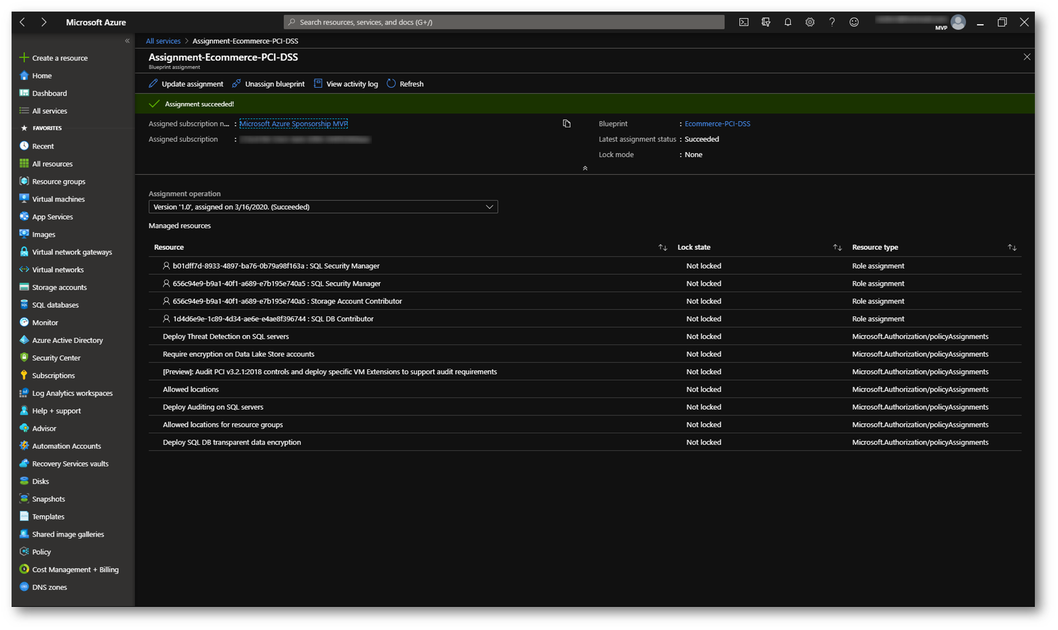Select the Storage Account Contributor row
The height and width of the screenshot is (630, 1058).
(x=585, y=301)
